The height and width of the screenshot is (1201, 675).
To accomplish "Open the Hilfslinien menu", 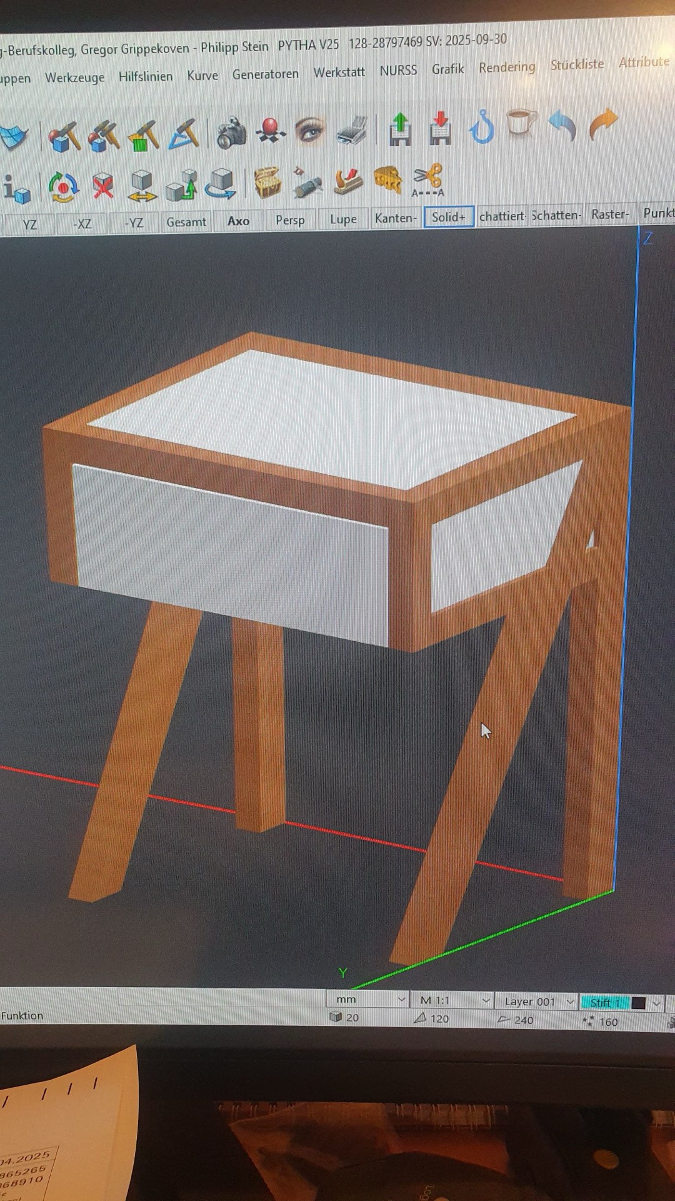I will (x=146, y=76).
